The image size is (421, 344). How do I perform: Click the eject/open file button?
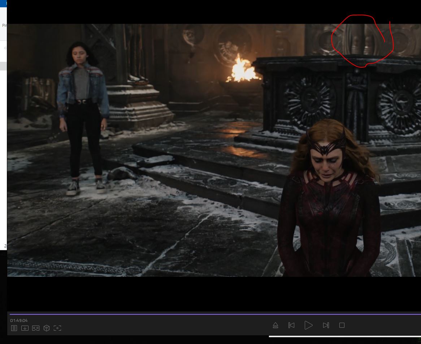[275, 326]
